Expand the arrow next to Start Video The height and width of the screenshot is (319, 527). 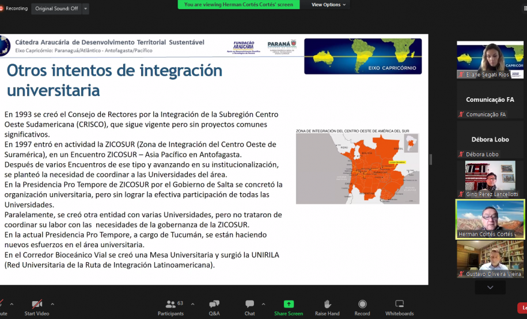pos(52,303)
